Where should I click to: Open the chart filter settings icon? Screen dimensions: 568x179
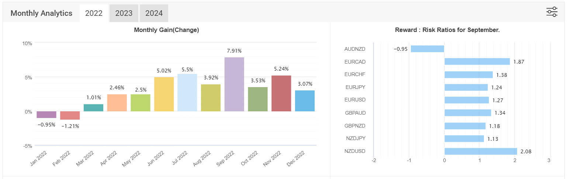click(x=552, y=12)
